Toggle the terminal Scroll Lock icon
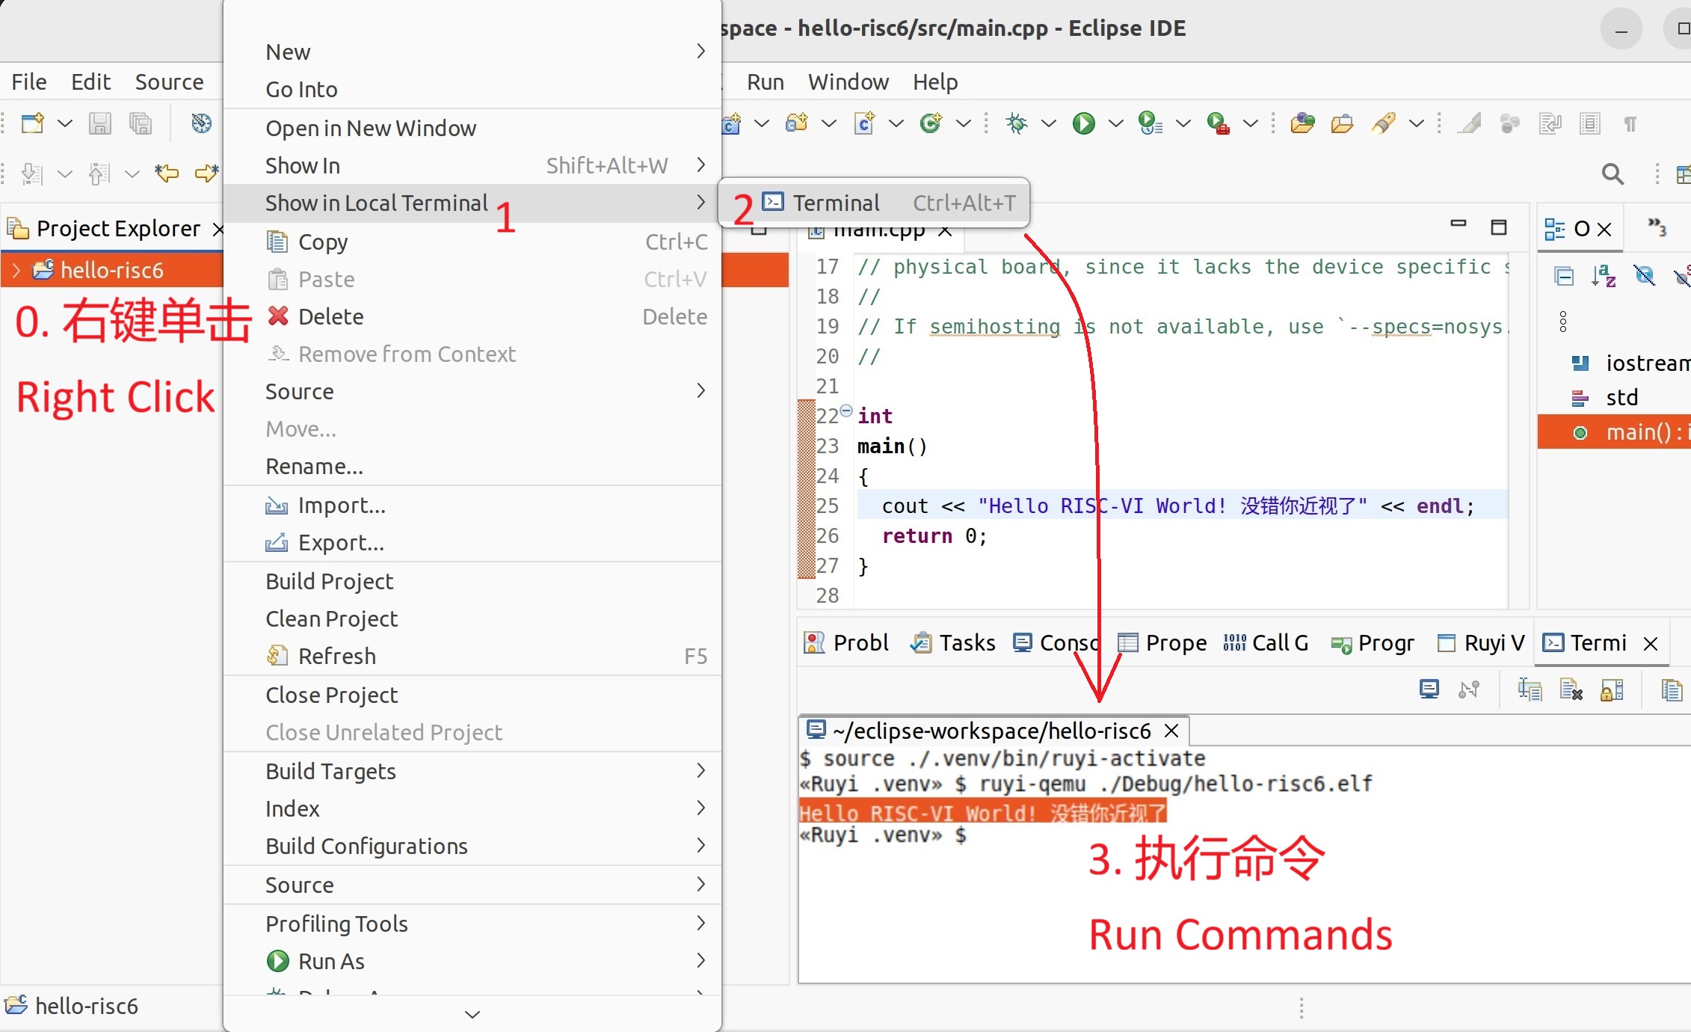Viewport: 1691px width, 1032px height. pyautogui.click(x=1612, y=689)
